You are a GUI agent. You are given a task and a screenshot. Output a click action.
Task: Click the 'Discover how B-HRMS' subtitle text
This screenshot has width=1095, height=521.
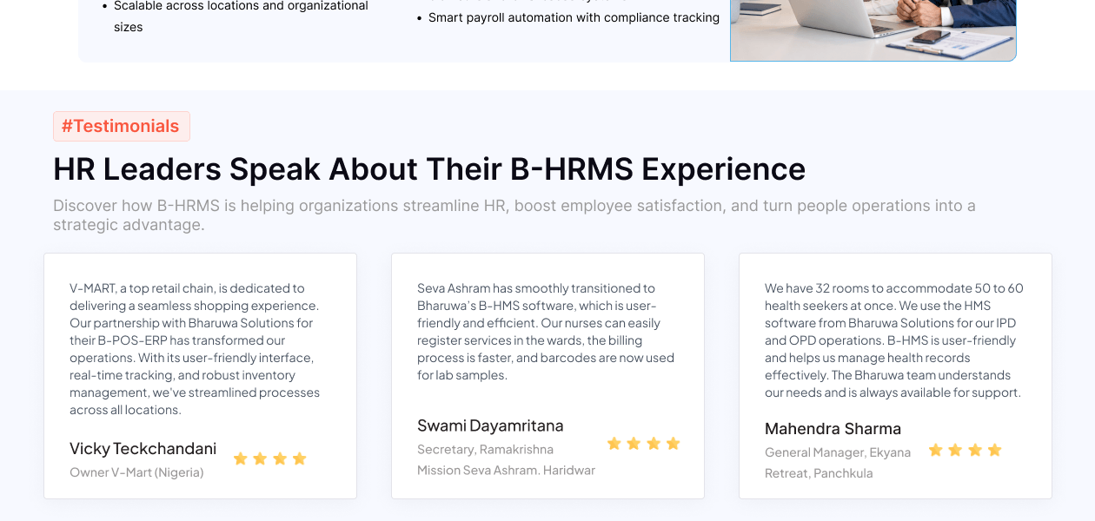pyautogui.click(x=514, y=215)
